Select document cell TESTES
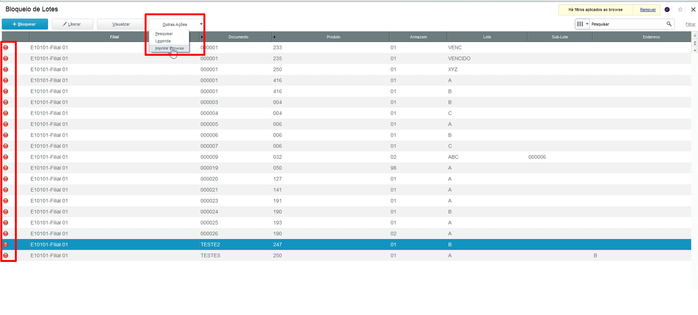Viewport: 698px width, 315px height. (x=210, y=255)
